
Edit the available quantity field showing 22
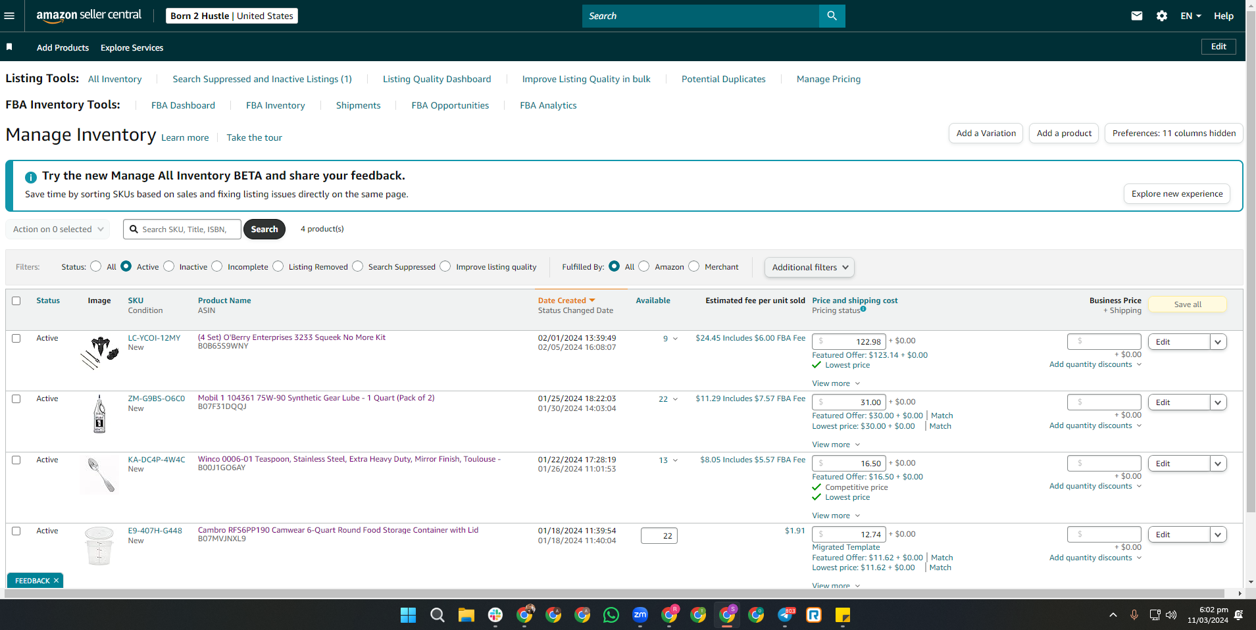point(659,536)
